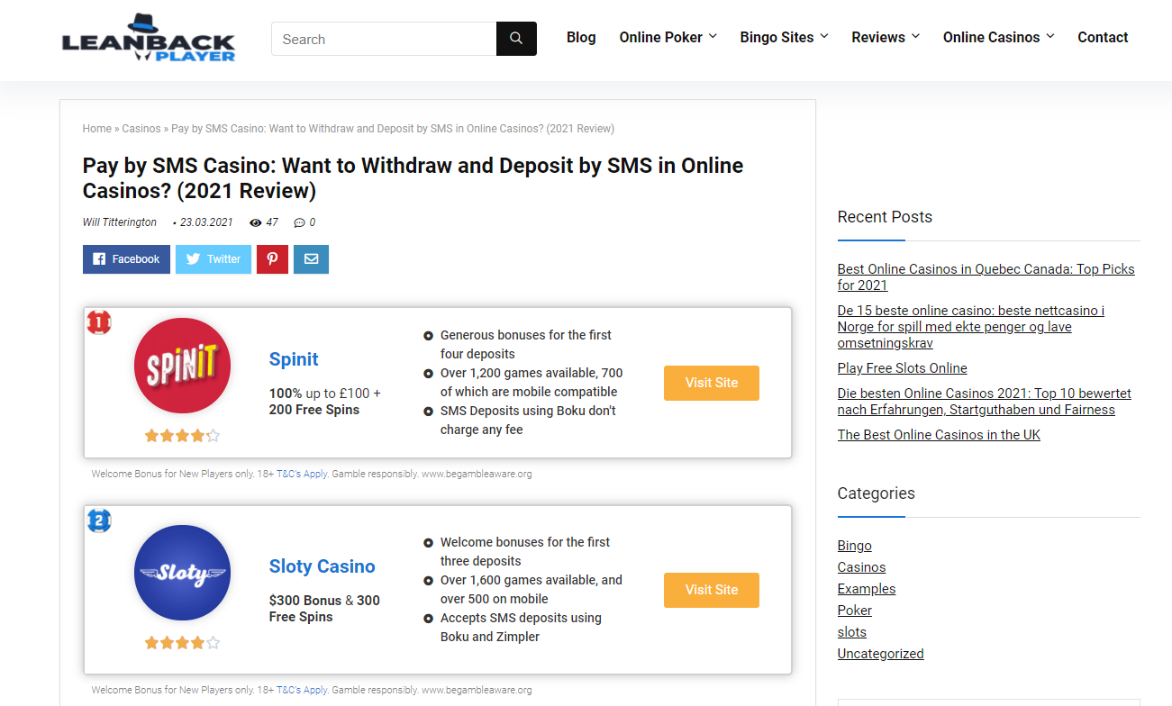Image resolution: width=1172 pixels, height=706 pixels.
Task: Click the comments bubble icon
Action: (299, 222)
